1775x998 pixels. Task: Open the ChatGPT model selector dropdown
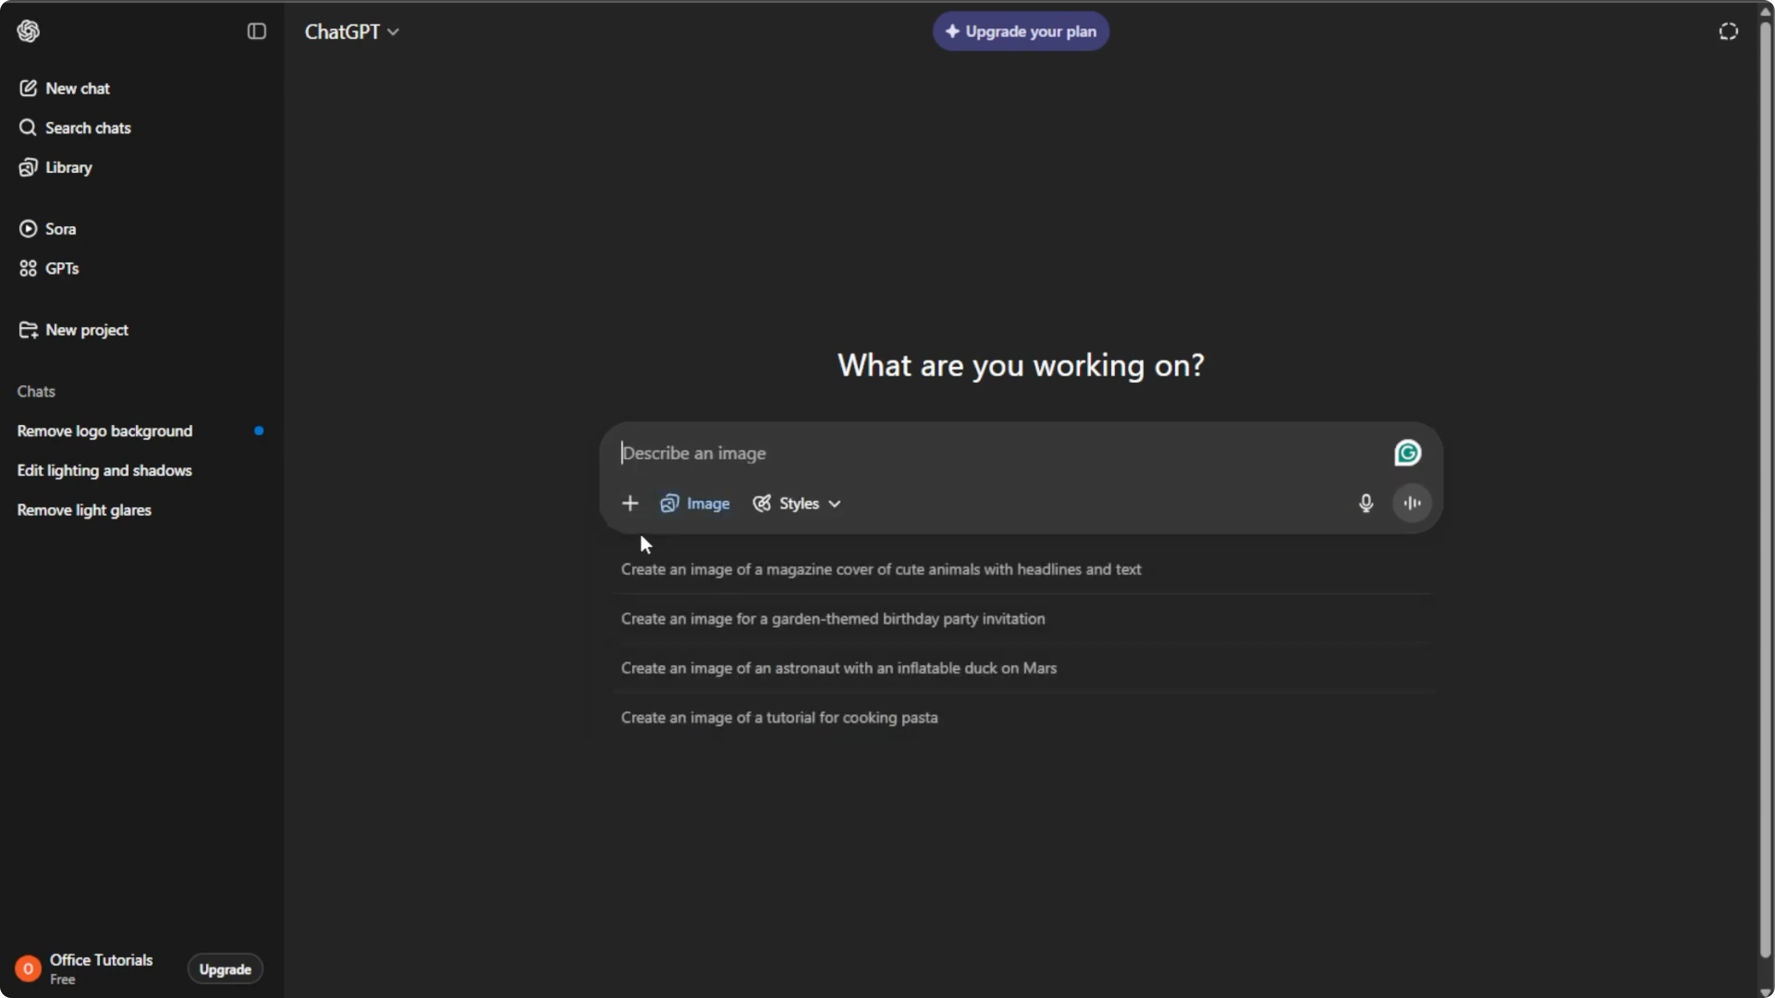[x=352, y=32]
